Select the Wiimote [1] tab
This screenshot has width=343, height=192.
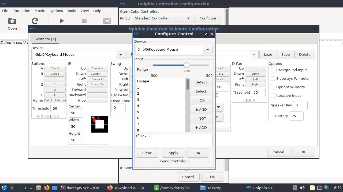(x=46, y=39)
